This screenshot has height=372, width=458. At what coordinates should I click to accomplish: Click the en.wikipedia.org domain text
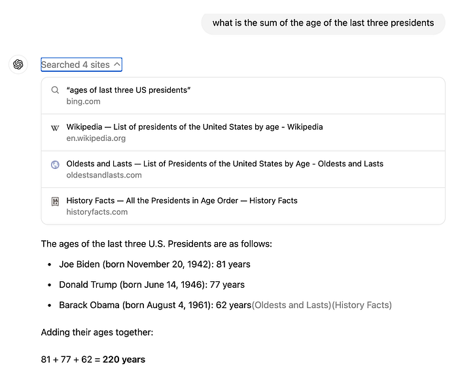pos(96,138)
